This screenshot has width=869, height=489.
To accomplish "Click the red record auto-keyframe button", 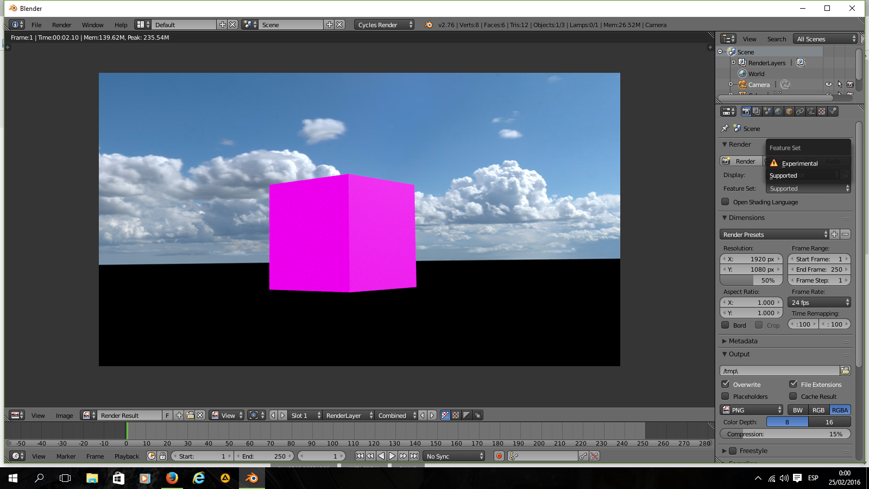I will 499,456.
